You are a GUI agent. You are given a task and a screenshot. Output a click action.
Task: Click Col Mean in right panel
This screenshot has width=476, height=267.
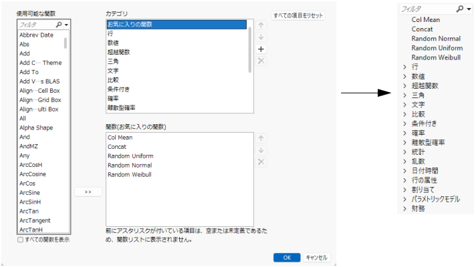(x=426, y=20)
